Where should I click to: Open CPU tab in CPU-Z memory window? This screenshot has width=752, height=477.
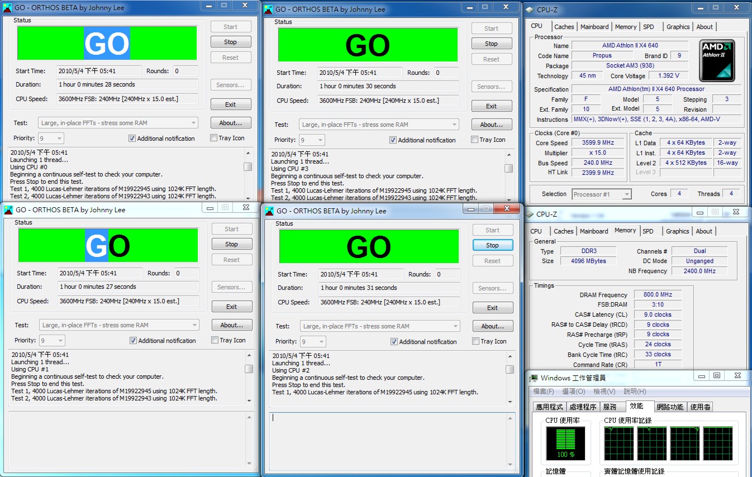pyautogui.click(x=536, y=231)
